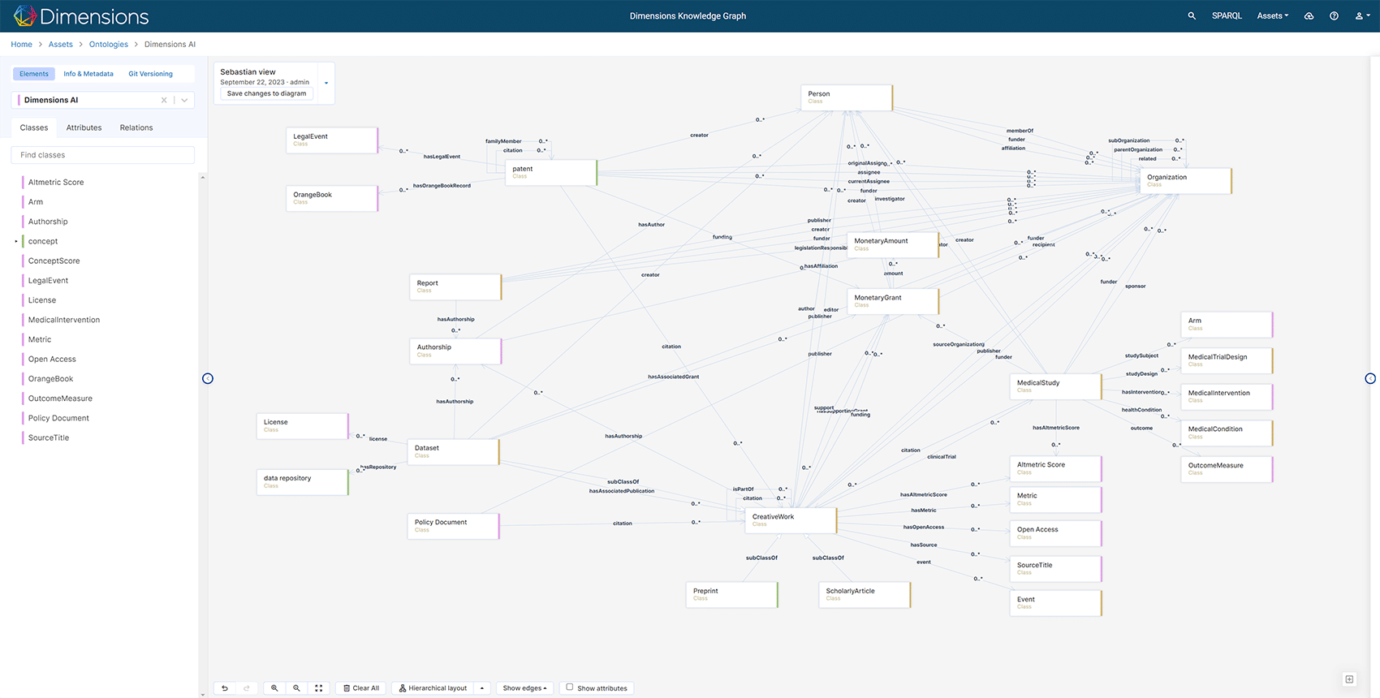This screenshot has height=698, width=1380.
Task: Open the help question mark icon
Action: 1334,16
